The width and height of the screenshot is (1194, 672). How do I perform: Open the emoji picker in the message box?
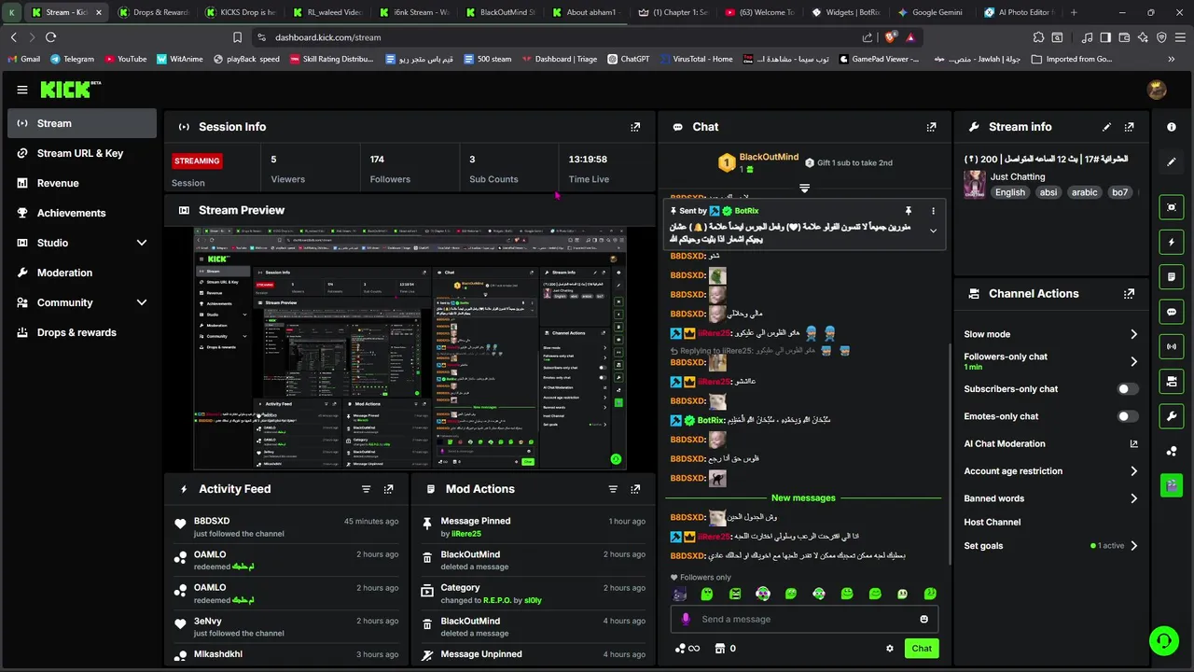click(x=924, y=619)
